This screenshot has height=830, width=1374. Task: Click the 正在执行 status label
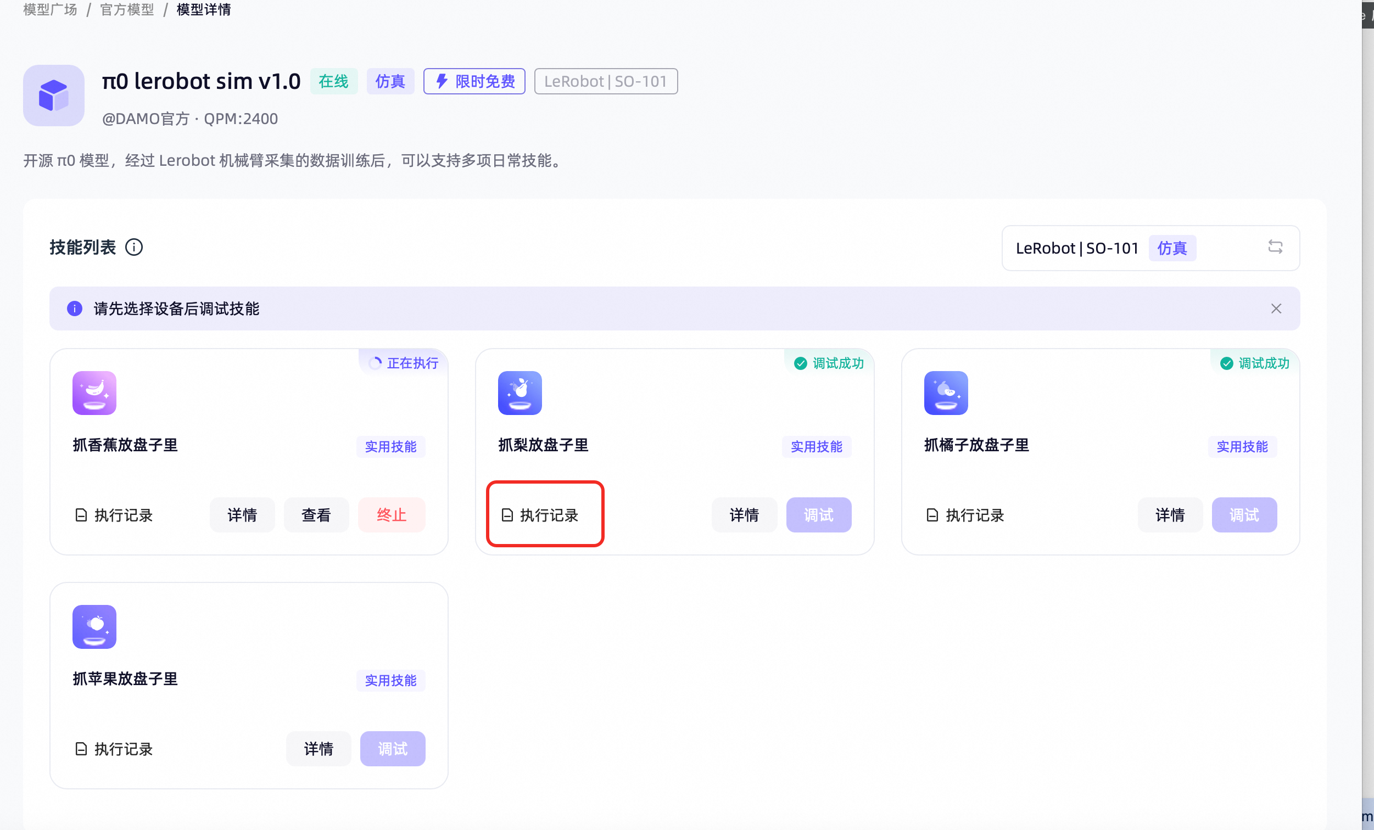coord(404,363)
